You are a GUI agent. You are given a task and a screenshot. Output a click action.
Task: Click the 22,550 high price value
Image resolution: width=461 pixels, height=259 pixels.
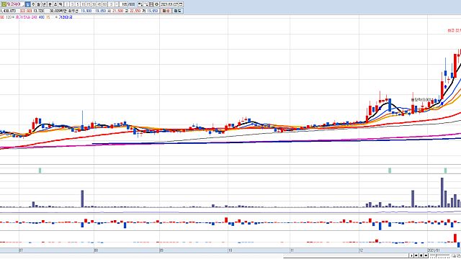tap(135, 11)
